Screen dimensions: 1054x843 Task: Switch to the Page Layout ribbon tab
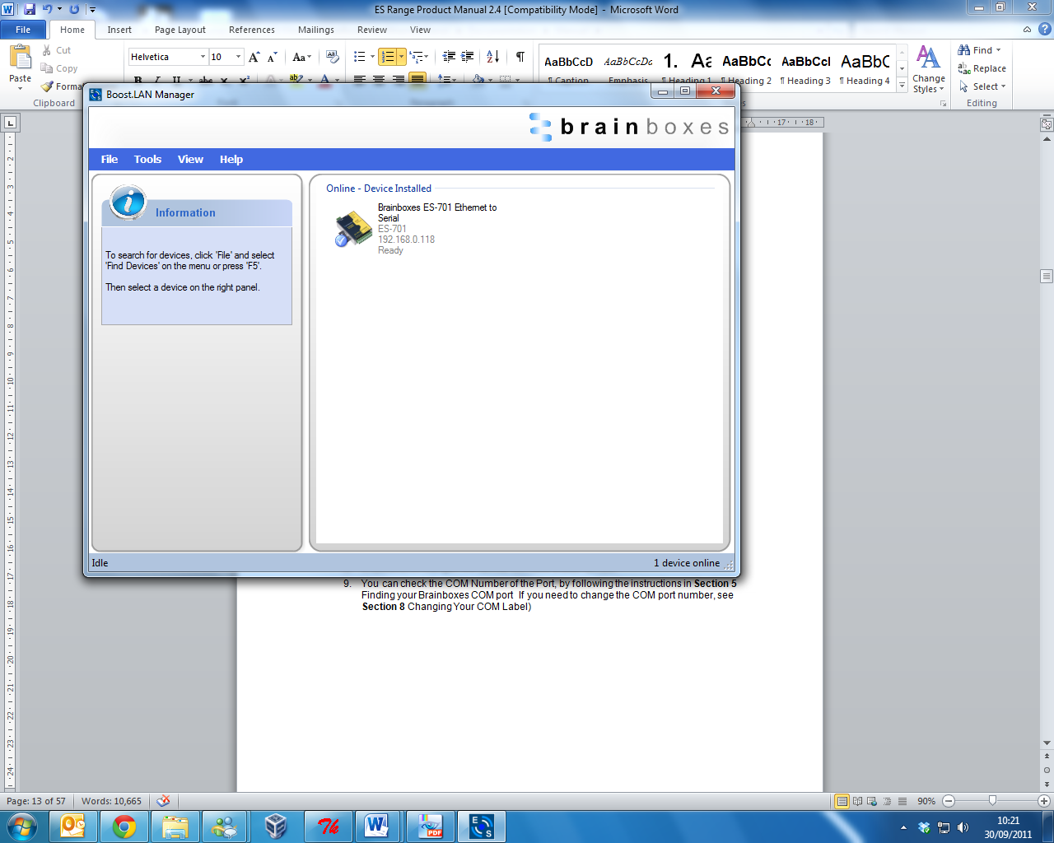click(180, 30)
